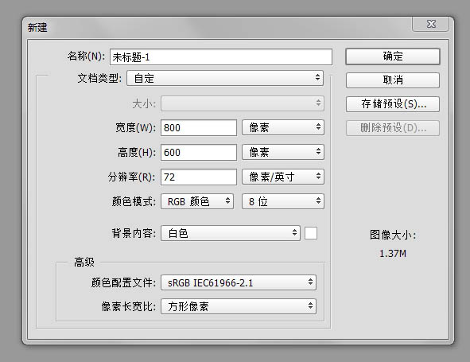Click the 高度 value field

(199, 152)
